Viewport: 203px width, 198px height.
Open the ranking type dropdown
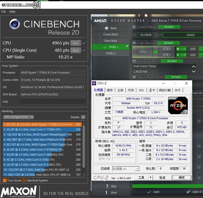18,117
